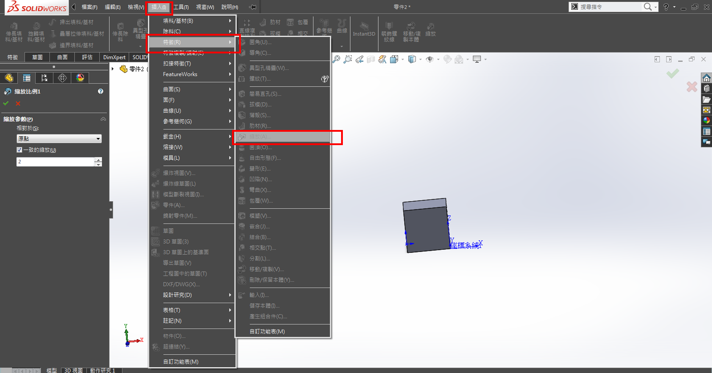The image size is (712, 373).
Task: Click the 搜尋指令 search box
Action: [x=610, y=7]
